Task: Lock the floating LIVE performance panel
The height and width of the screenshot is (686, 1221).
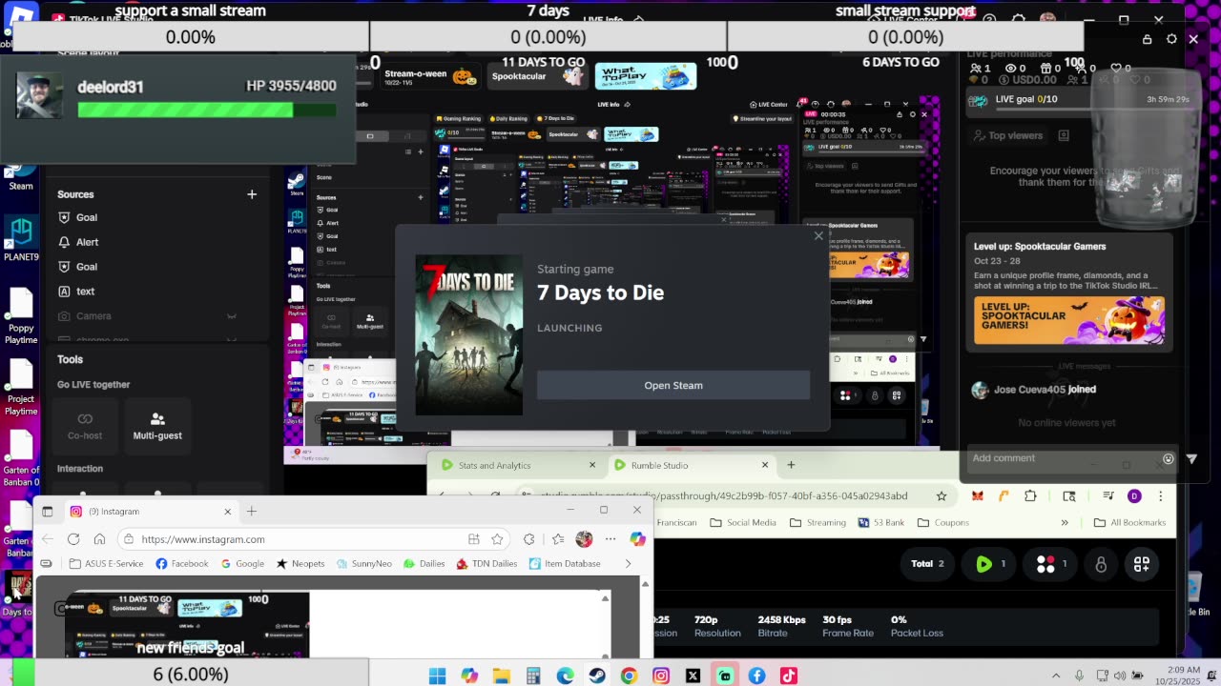Action: point(1148,39)
